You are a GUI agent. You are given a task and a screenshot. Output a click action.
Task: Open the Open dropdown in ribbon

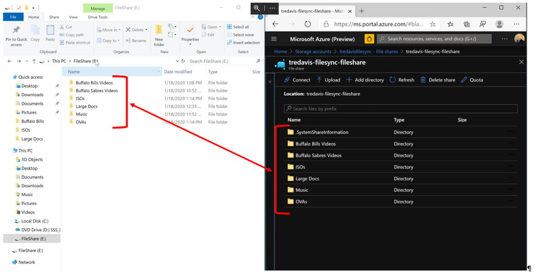(x=211, y=27)
